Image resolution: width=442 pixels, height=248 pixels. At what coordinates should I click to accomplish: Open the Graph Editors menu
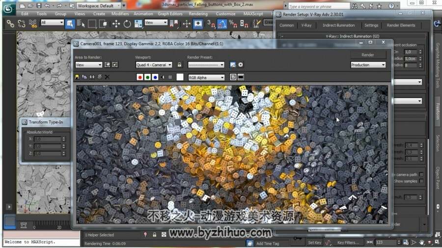click(170, 14)
